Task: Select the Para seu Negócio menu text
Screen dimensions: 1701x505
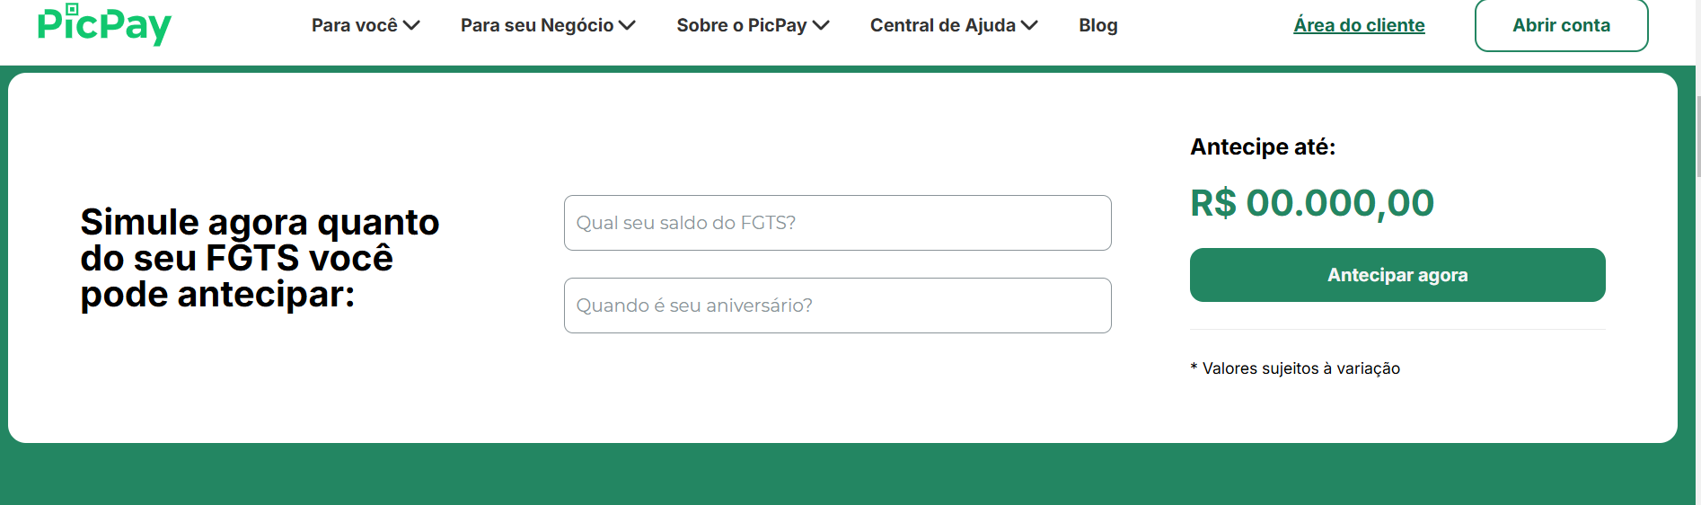Action: point(536,25)
